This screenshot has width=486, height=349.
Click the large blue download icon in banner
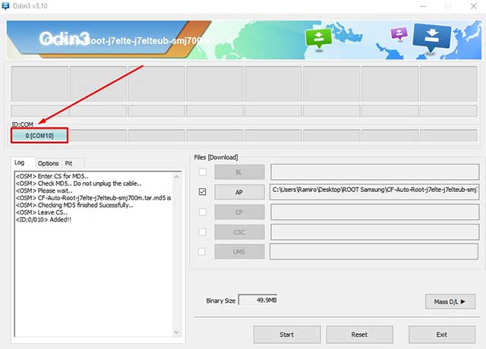431,37
